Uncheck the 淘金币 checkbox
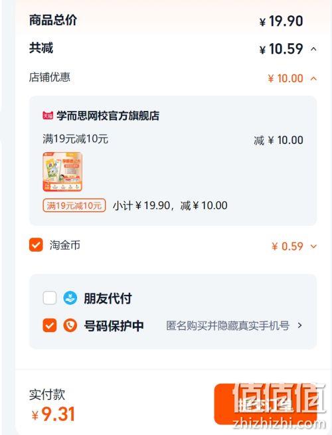Image resolution: width=332 pixels, height=435 pixels. [36, 245]
